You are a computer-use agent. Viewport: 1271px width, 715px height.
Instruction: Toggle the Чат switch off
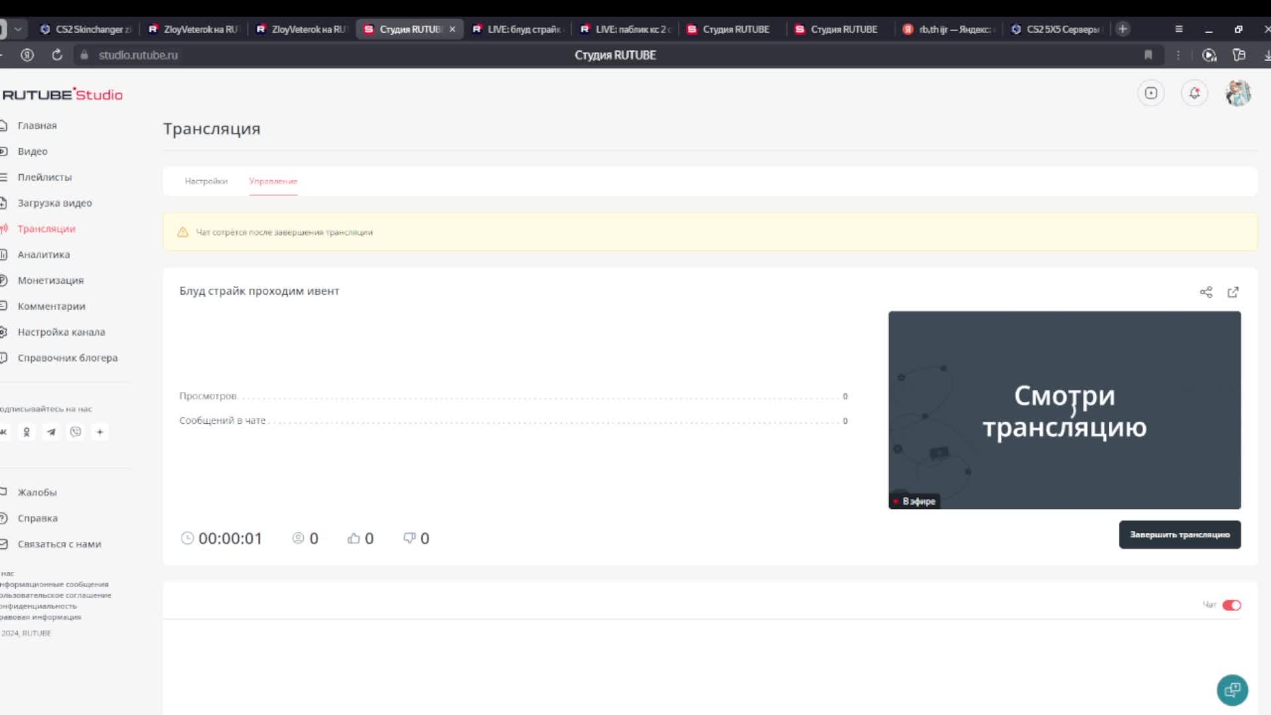(1231, 605)
